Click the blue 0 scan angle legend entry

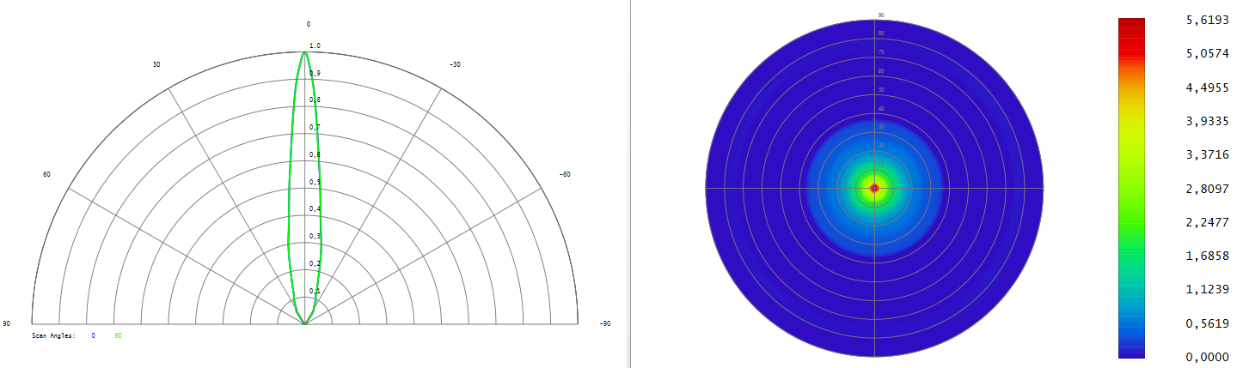[93, 335]
